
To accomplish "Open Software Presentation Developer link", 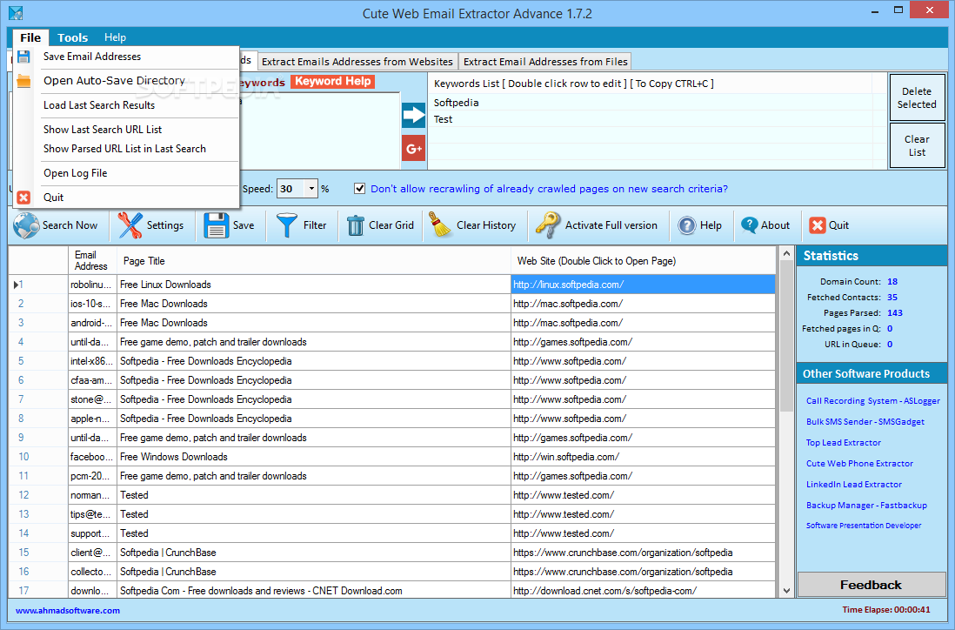I will click(x=864, y=526).
